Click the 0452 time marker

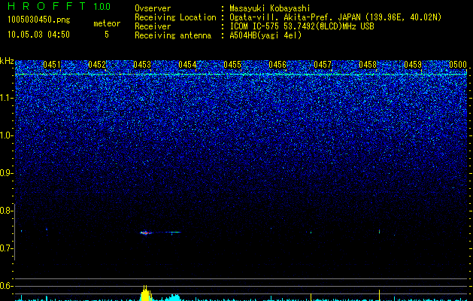point(97,65)
